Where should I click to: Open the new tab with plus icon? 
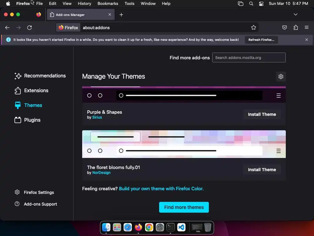point(121,15)
